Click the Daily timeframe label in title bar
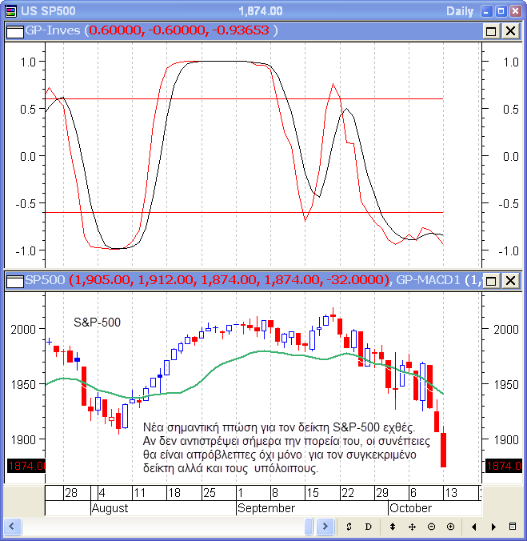Viewport: 527px width, 541px height. 459,10
